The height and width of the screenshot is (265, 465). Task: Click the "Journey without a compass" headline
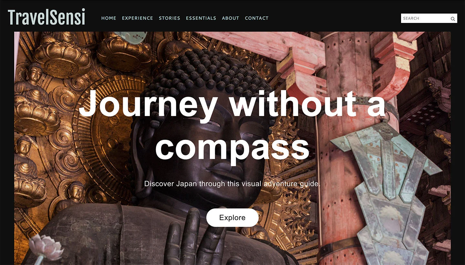[x=232, y=125]
